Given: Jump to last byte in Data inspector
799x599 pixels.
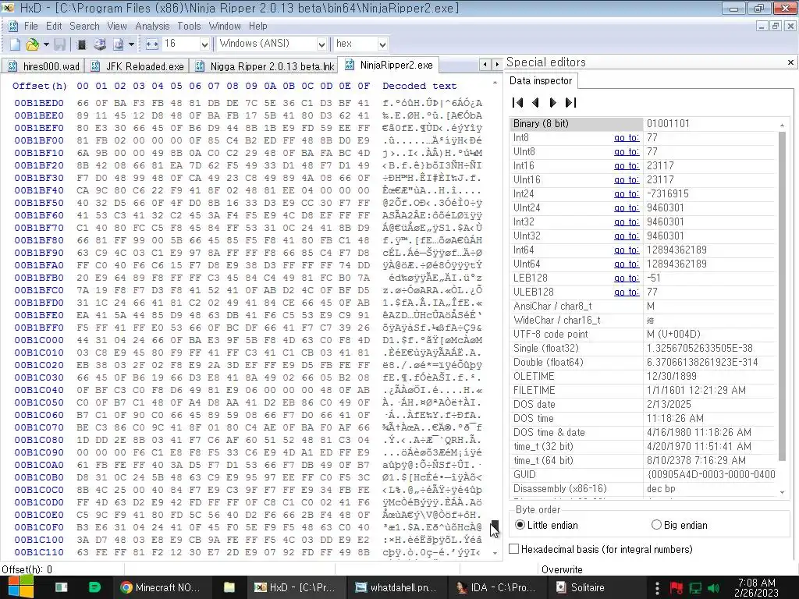Looking at the screenshot, I should (x=570, y=102).
